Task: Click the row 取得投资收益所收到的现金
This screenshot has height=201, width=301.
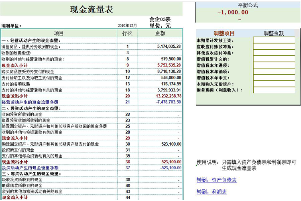Action: (92, 120)
